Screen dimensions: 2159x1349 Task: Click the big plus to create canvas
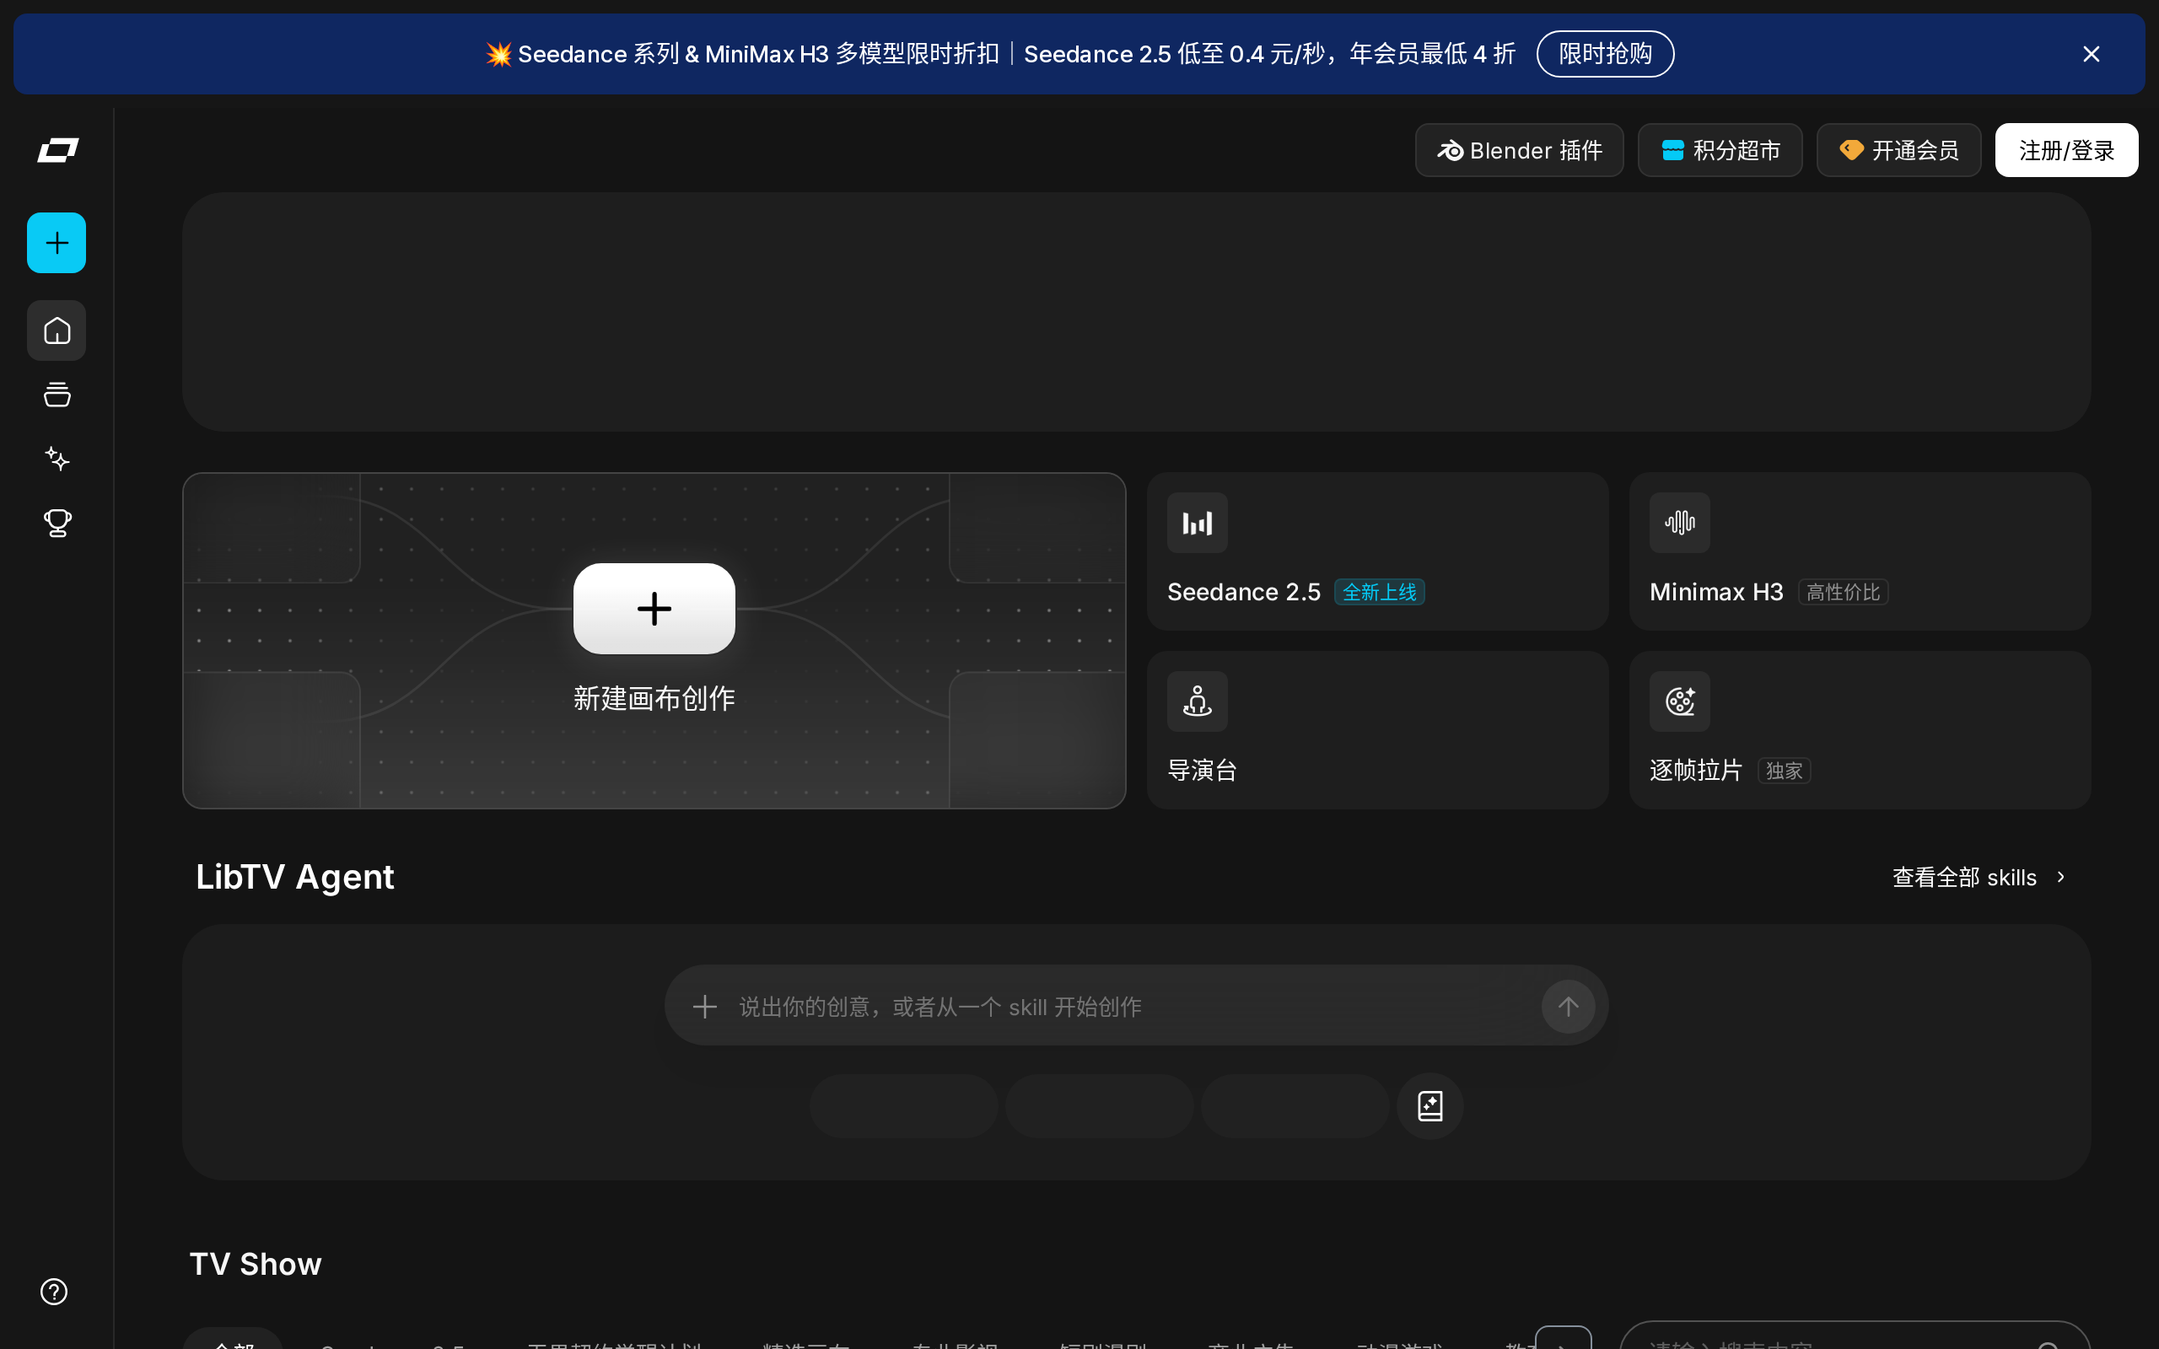[654, 609]
